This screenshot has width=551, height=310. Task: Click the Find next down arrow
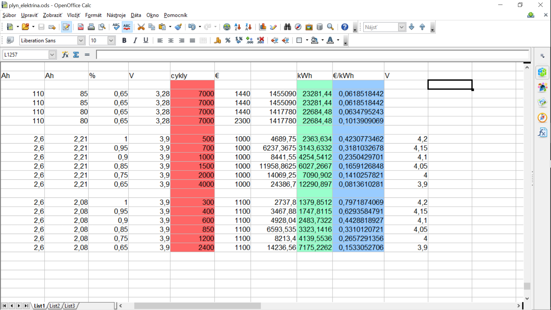(x=412, y=27)
